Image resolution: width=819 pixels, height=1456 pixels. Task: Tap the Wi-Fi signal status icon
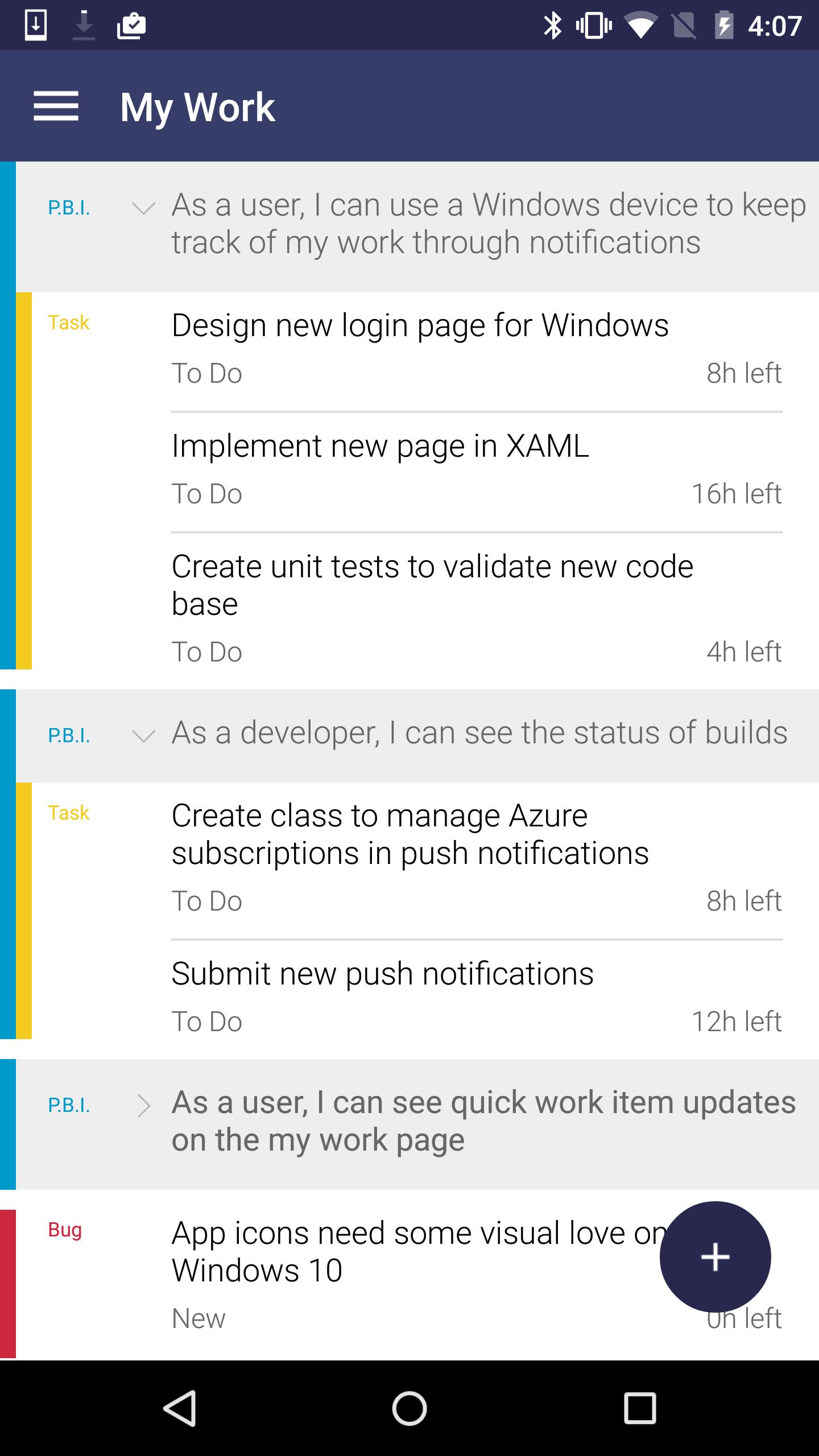(x=640, y=26)
